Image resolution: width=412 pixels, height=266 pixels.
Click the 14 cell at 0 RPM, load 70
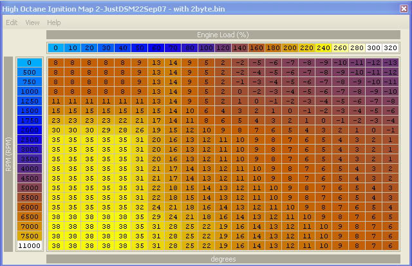click(173, 63)
